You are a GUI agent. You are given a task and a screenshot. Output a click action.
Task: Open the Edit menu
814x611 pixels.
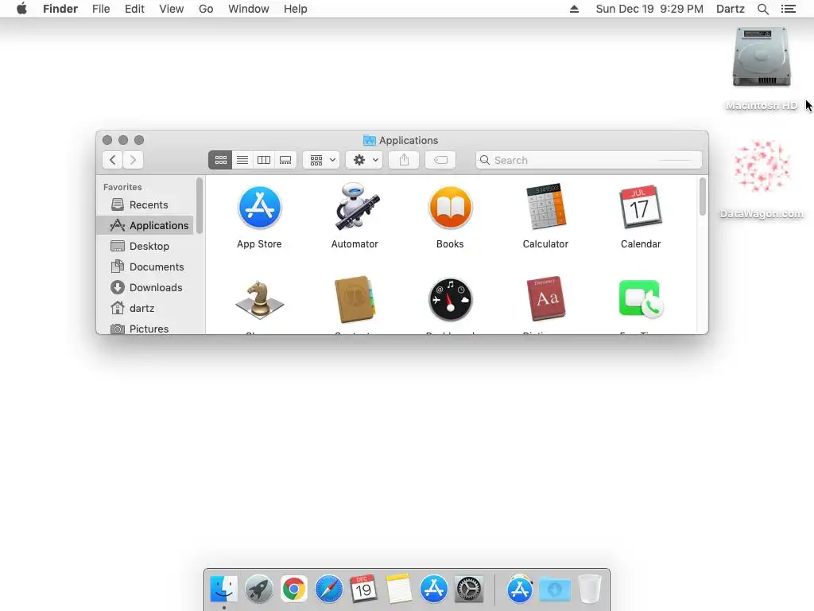click(134, 9)
